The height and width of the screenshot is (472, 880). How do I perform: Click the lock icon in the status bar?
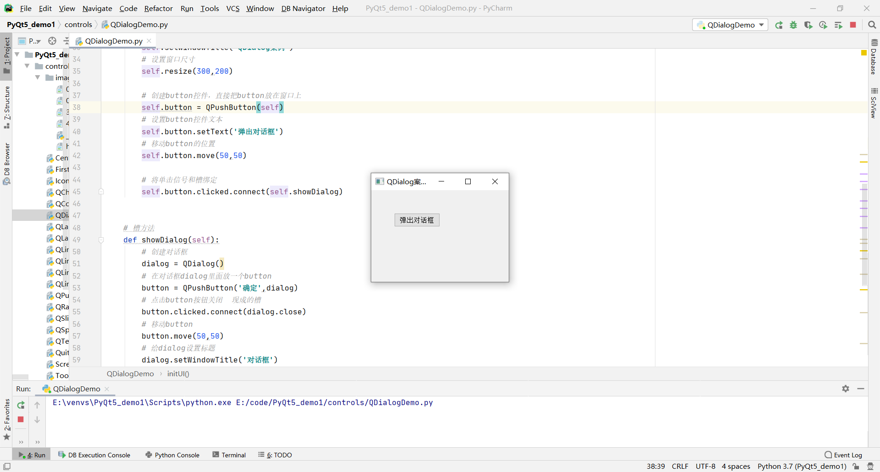click(x=856, y=467)
